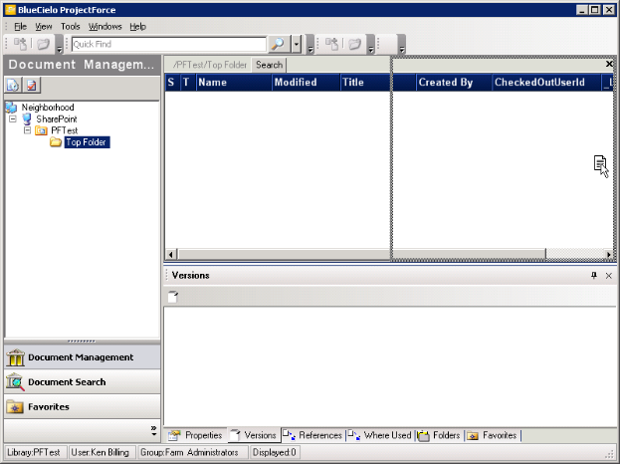The image size is (620, 464).
Task: Open the Favorites navigation pane
Action: (x=83, y=407)
